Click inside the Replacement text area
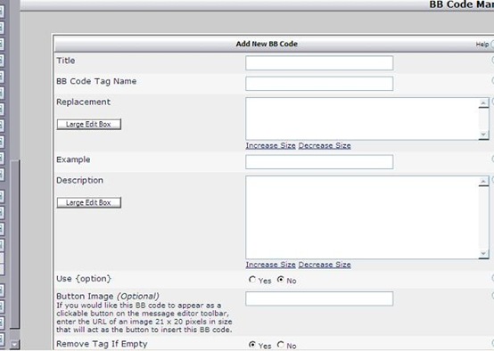 (x=362, y=118)
